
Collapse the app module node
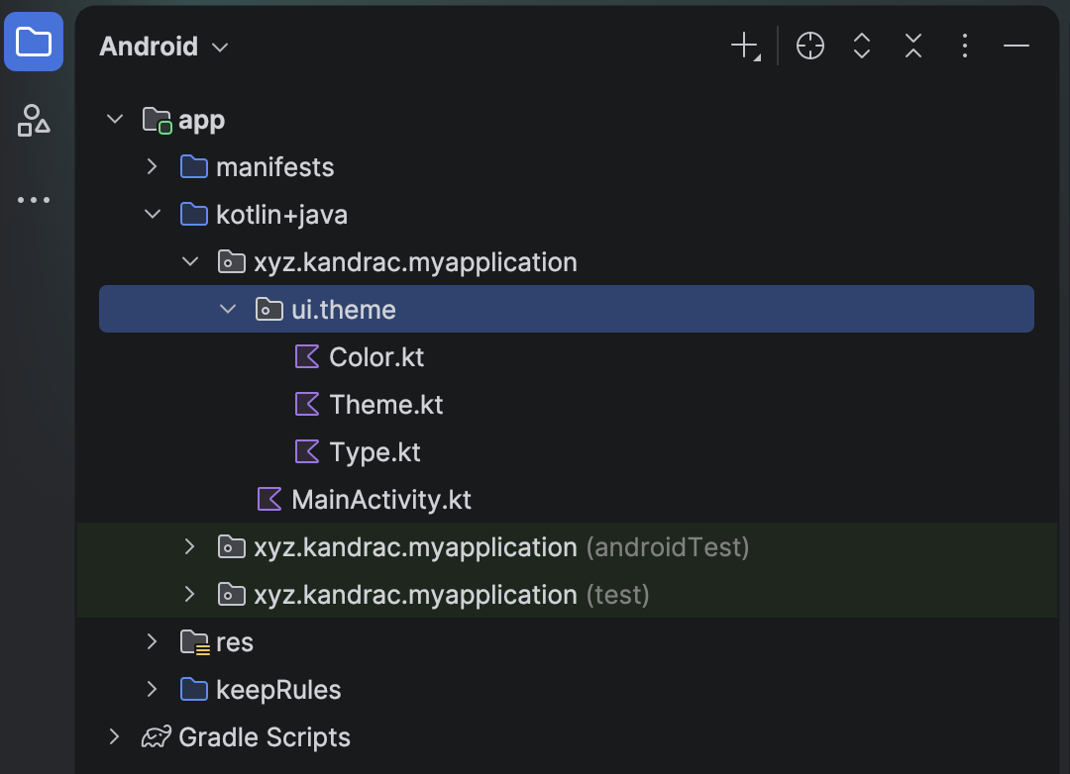tap(115, 120)
